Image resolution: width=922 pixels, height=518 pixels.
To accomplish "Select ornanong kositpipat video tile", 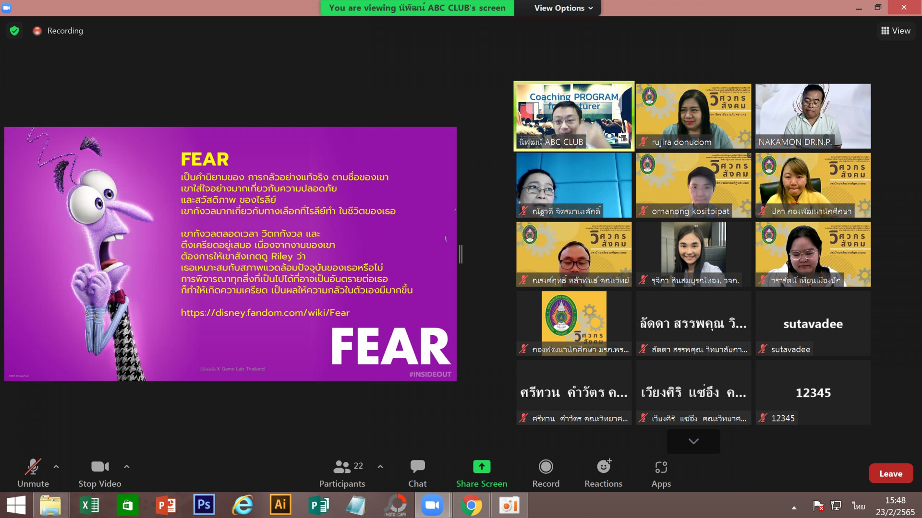I will [x=693, y=185].
